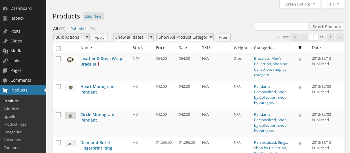350x153 pixels.
Task: Open Product Tags in the sidebar submenu
Action: pyautogui.click(x=15, y=124)
